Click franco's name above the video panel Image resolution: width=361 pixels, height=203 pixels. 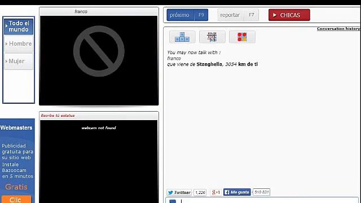81,11
